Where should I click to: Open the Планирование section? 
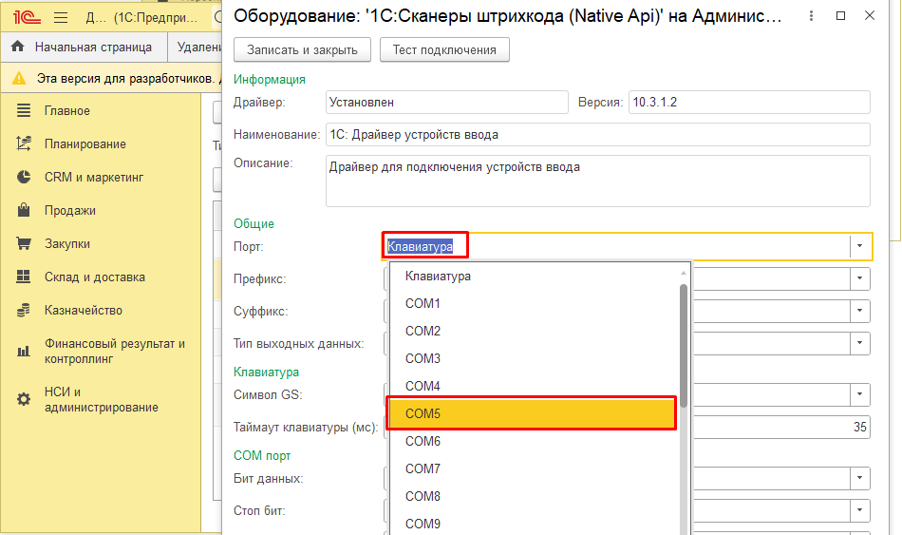tap(85, 144)
